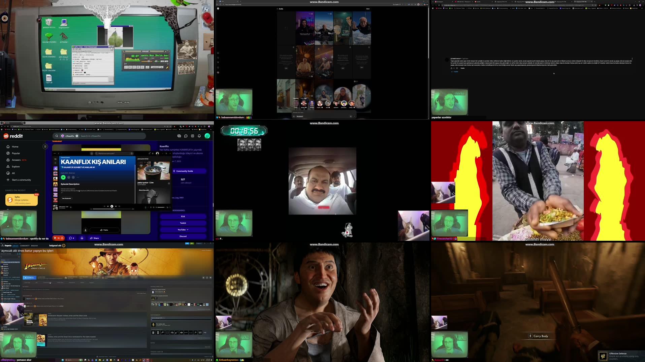This screenshot has height=362, width=645.
Task: Open the Reddit notifications bell
Action: pos(199,136)
